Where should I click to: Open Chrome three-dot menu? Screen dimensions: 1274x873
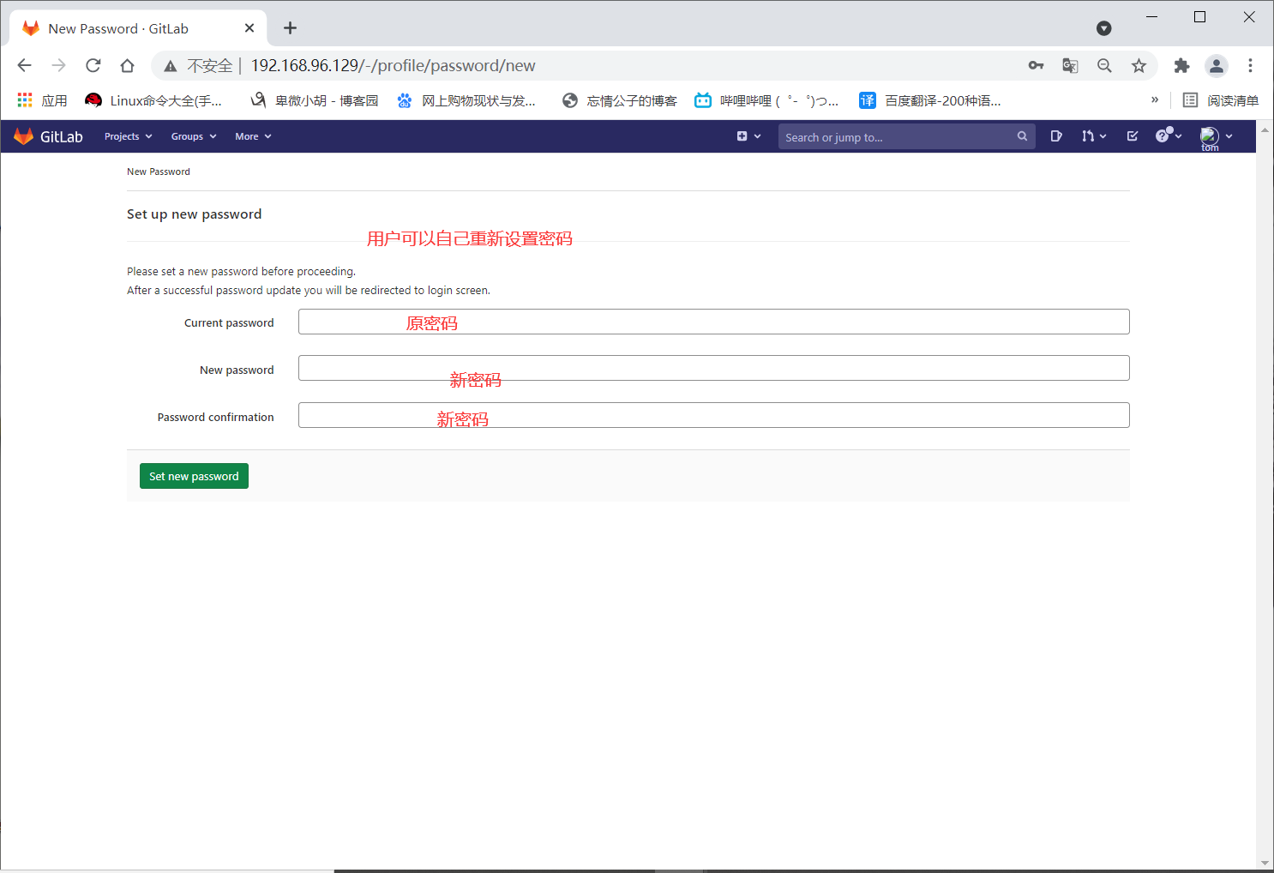pyautogui.click(x=1250, y=65)
